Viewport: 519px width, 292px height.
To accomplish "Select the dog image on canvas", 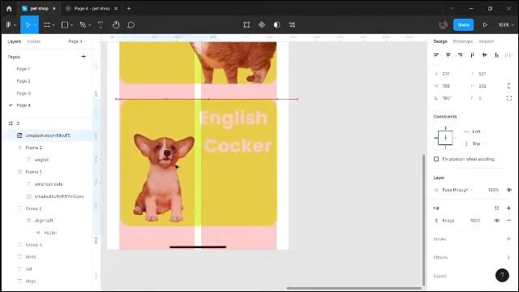I will [163, 177].
